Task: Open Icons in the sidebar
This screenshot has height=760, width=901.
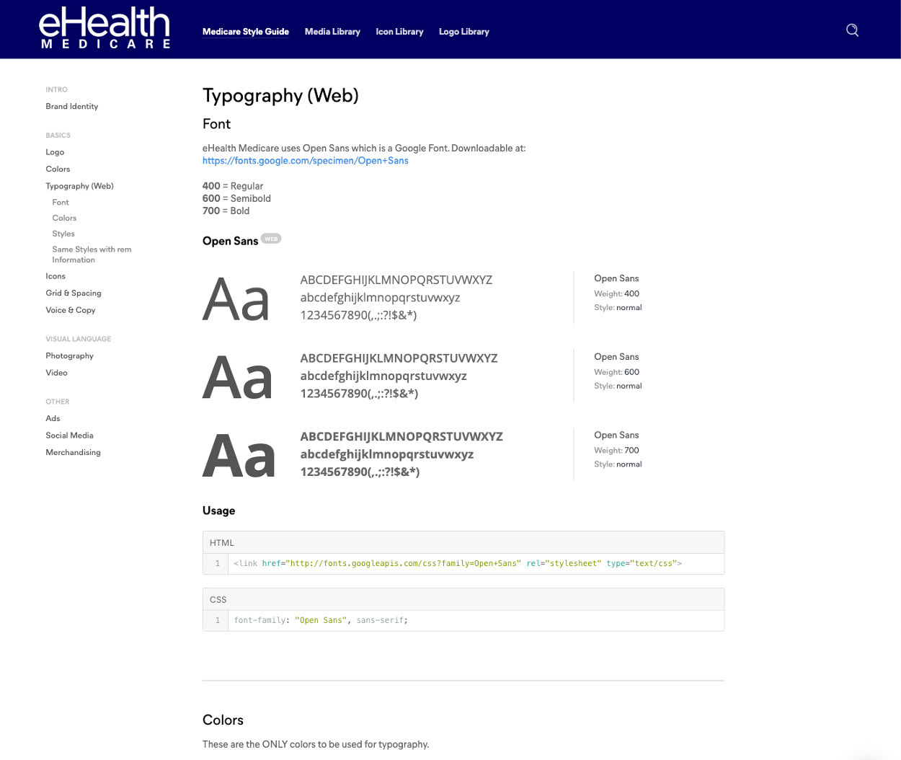Action: (56, 276)
